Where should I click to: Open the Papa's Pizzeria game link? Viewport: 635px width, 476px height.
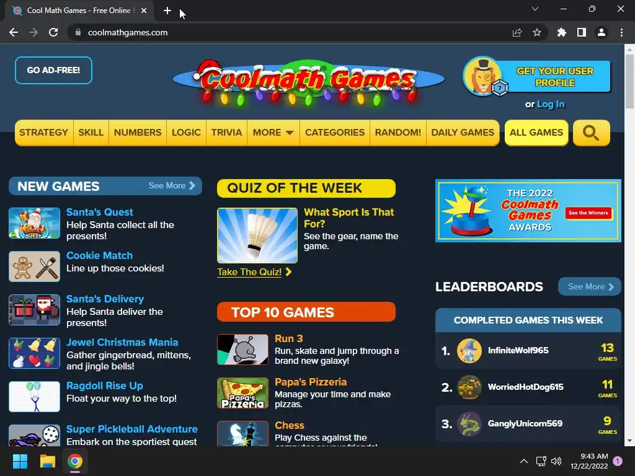pos(311,382)
